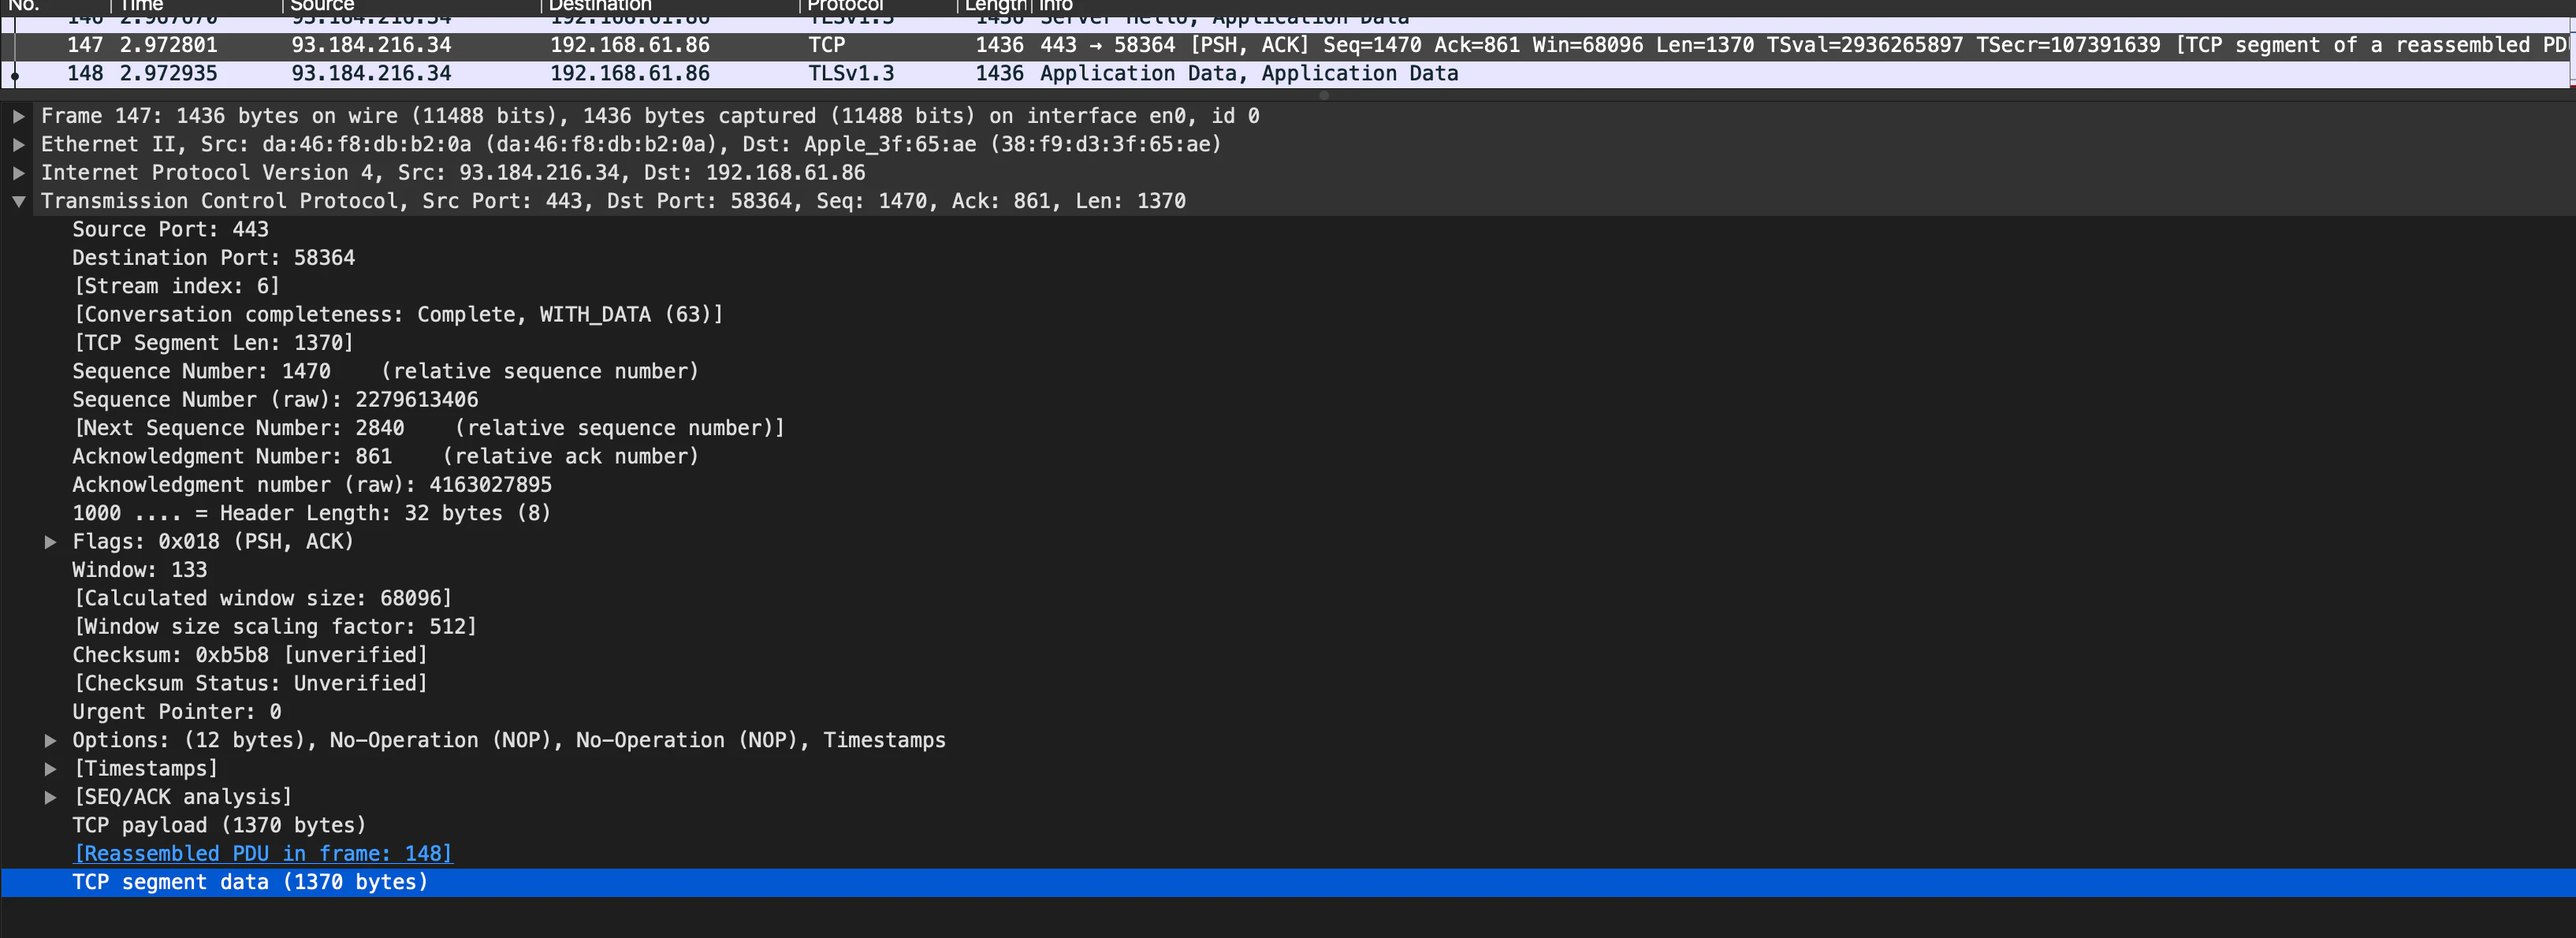Expand the TCP Options (12 bytes) entry
This screenshot has width=2576, height=938.
coord(50,740)
